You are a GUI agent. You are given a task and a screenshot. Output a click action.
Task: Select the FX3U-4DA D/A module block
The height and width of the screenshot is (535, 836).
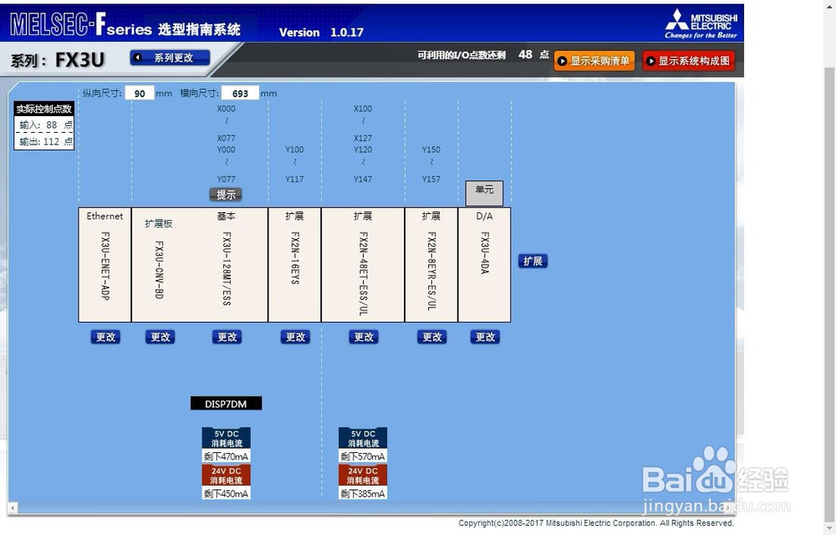[x=485, y=265]
